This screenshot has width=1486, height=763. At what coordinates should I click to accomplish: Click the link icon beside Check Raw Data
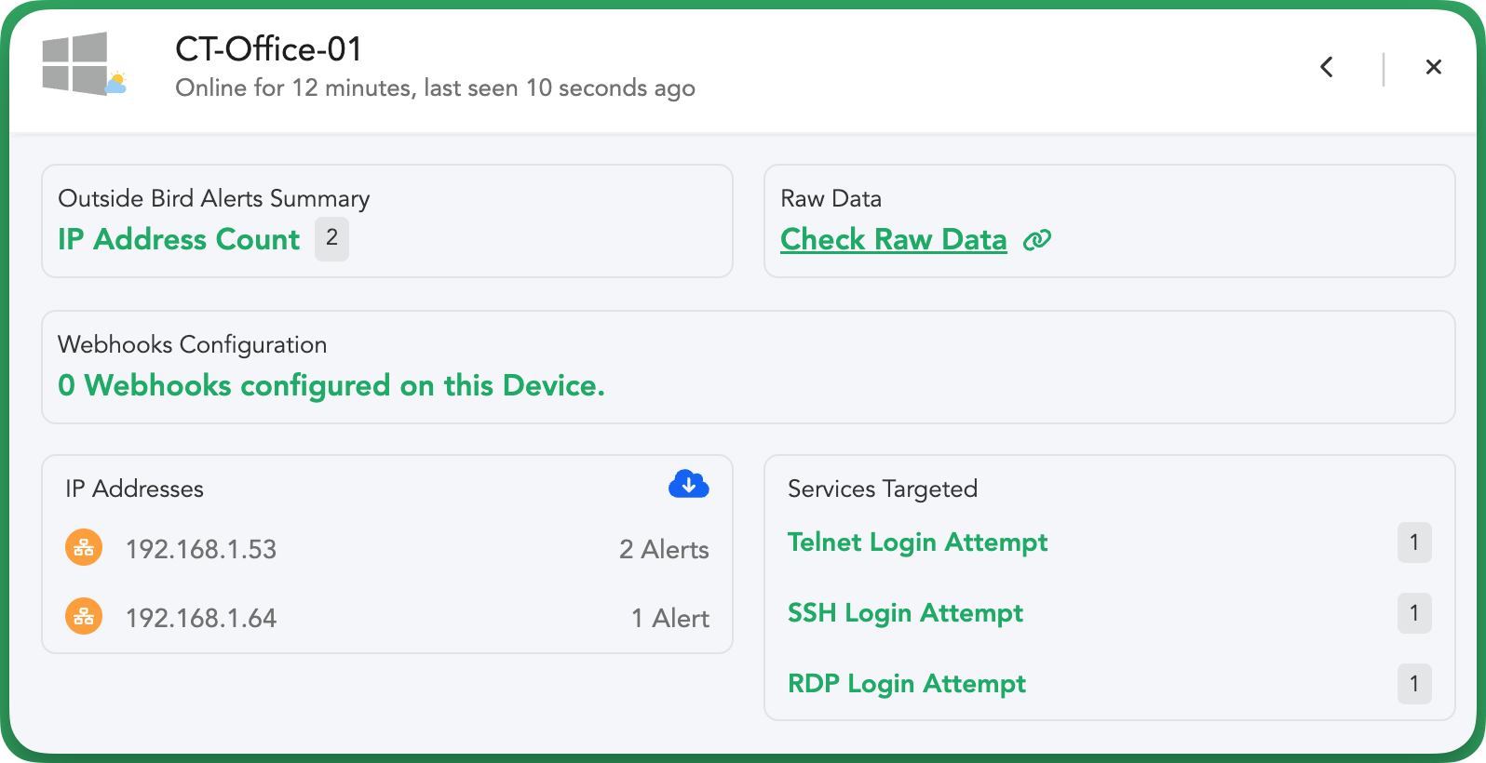pyautogui.click(x=1037, y=240)
